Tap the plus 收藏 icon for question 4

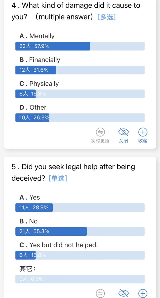coord(143,132)
